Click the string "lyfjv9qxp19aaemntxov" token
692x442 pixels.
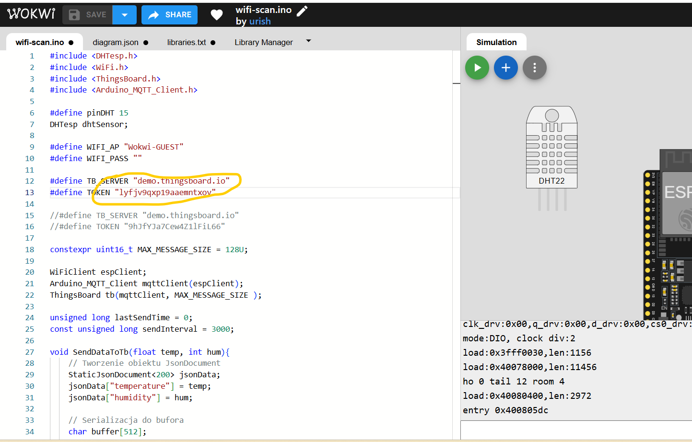[165, 192]
